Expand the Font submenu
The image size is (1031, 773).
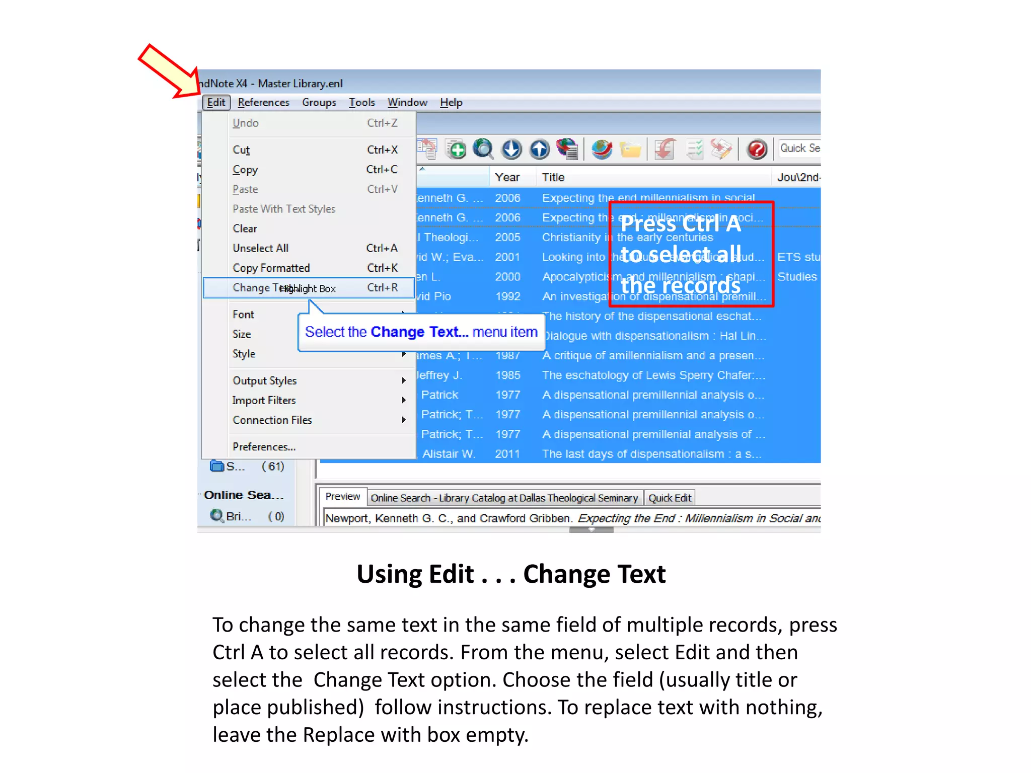pyautogui.click(x=243, y=315)
